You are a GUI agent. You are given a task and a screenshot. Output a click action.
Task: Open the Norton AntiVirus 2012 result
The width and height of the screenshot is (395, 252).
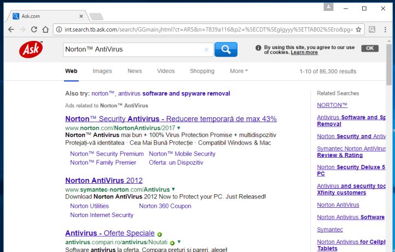(x=104, y=181)
